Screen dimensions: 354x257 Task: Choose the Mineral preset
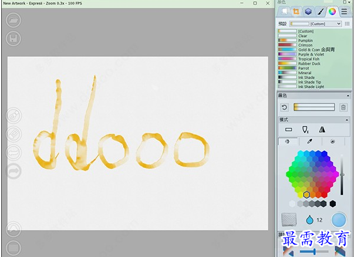pos(295,73)
